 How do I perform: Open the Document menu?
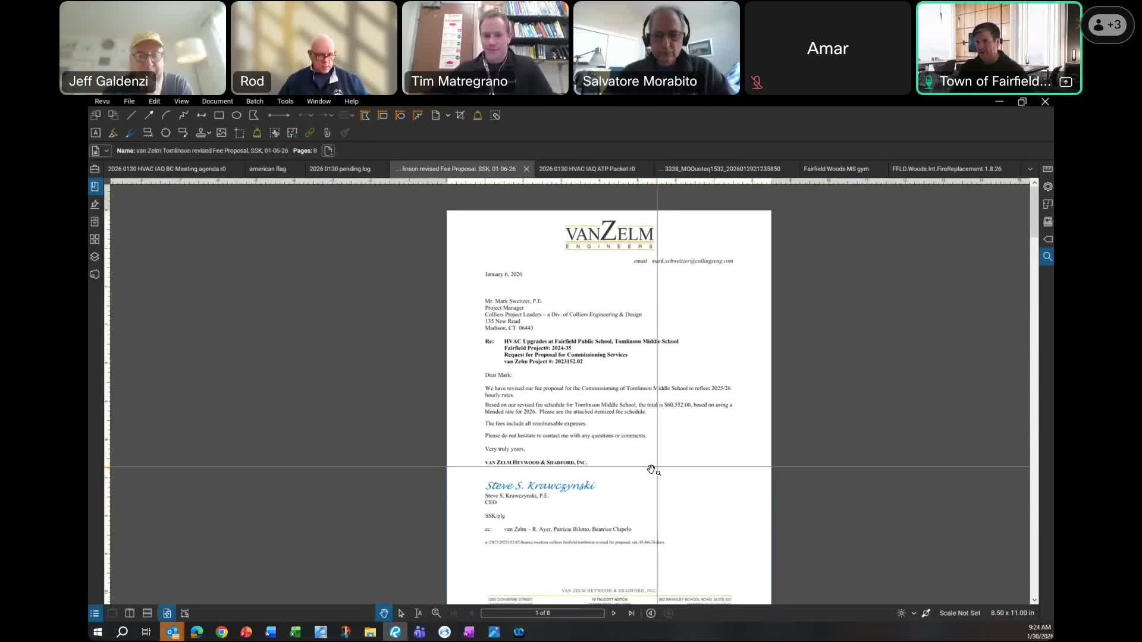coord(217,101)
